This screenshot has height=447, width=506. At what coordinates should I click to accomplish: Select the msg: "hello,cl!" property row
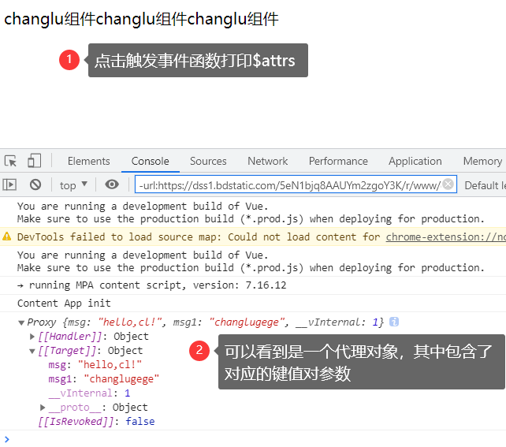95,365
